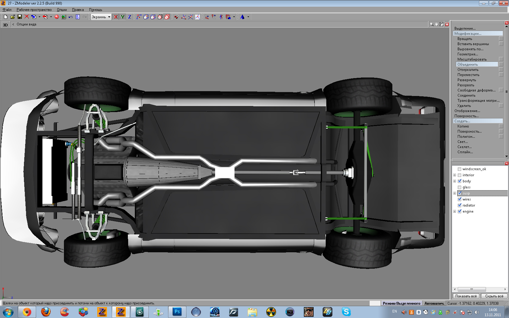Screen dimensions: 509x318
Task: Toggle the X axis constraint button
Action: pos(115,17)
